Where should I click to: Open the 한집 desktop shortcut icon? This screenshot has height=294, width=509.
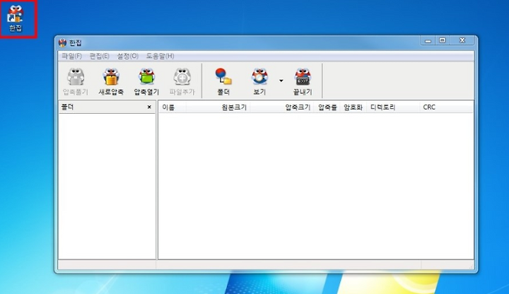tap(16, 18)
